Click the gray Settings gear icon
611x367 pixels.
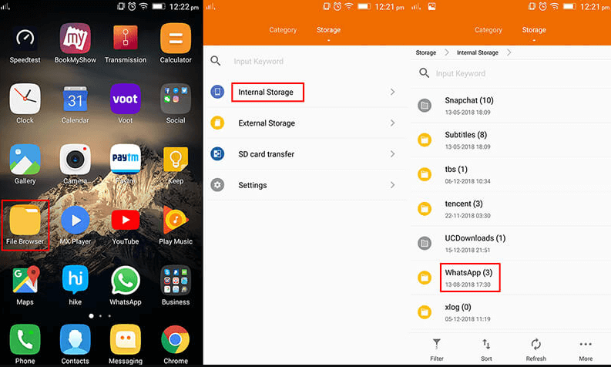(x=217, y=184)
